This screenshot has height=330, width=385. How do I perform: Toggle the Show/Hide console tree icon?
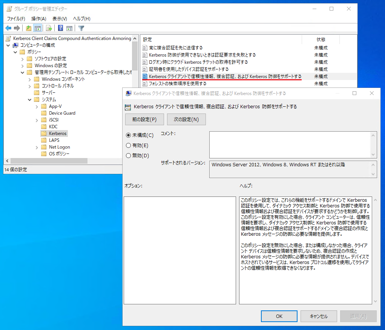[38, 28]
